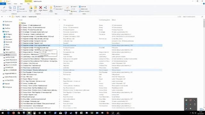205x115 pixels.
Task: Click the system clock on the taskbar
Action: click(x=201, y=113)
